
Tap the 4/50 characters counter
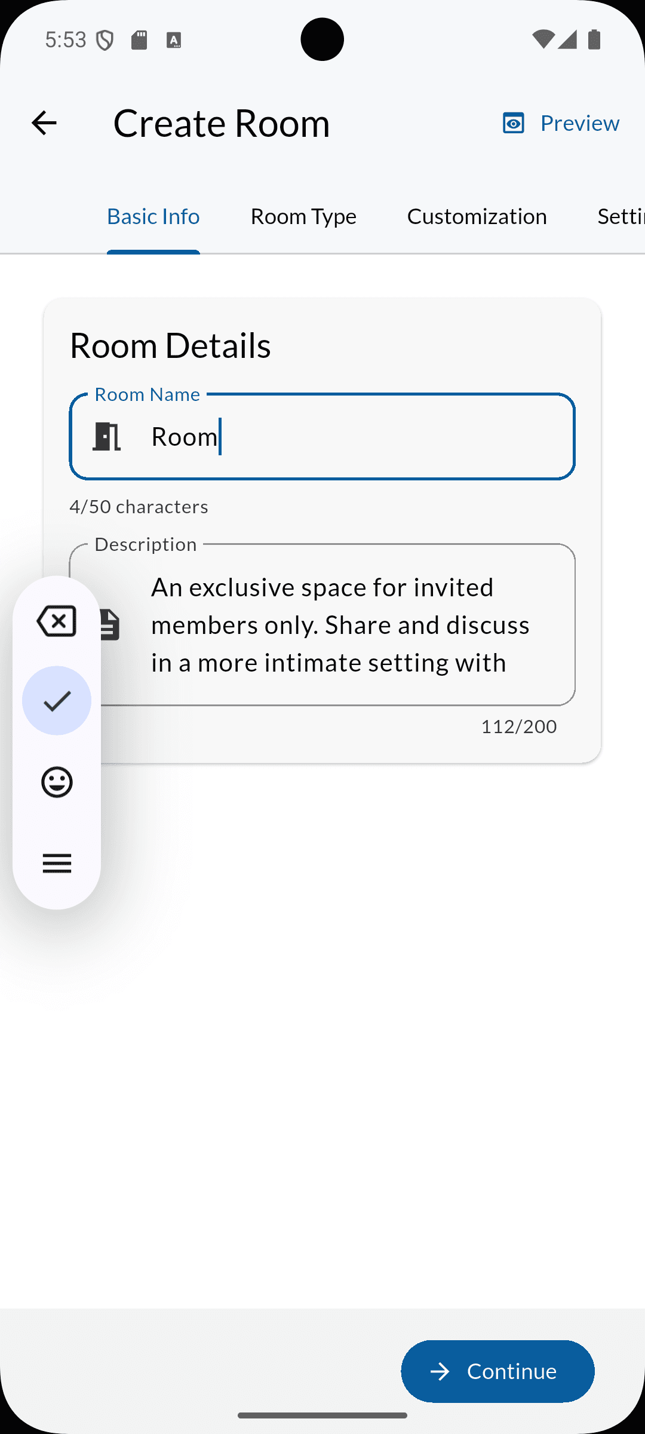tap(139, 507)
